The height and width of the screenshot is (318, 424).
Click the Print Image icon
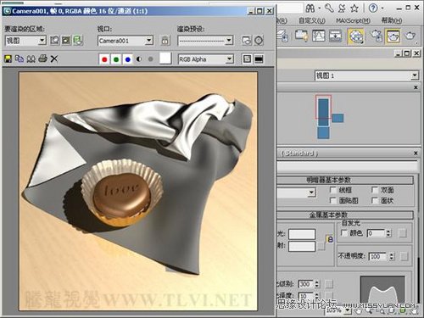coord(42,59)
